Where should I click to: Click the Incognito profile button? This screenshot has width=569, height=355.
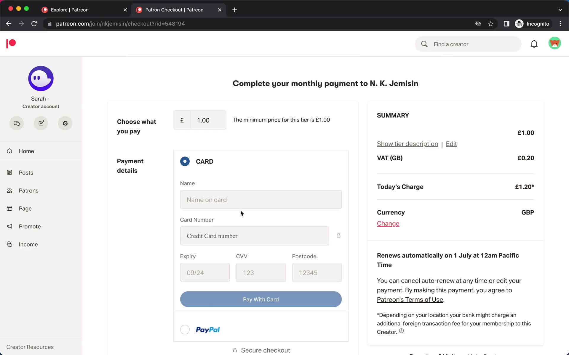click(533, 24)
